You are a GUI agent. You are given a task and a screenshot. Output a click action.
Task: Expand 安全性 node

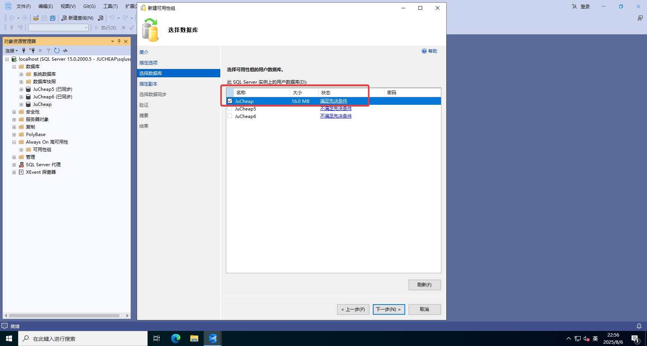[x=14, y=112]
